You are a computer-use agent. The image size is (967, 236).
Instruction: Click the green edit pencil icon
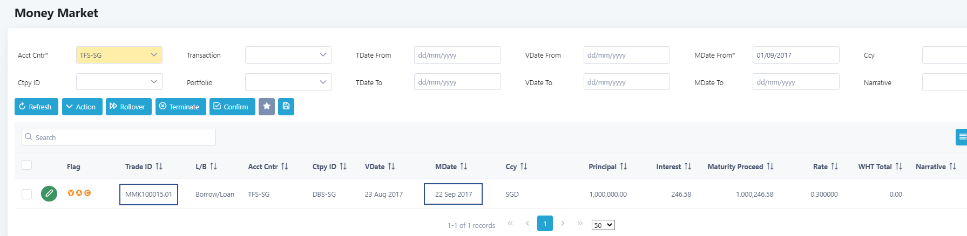point(49,193)
